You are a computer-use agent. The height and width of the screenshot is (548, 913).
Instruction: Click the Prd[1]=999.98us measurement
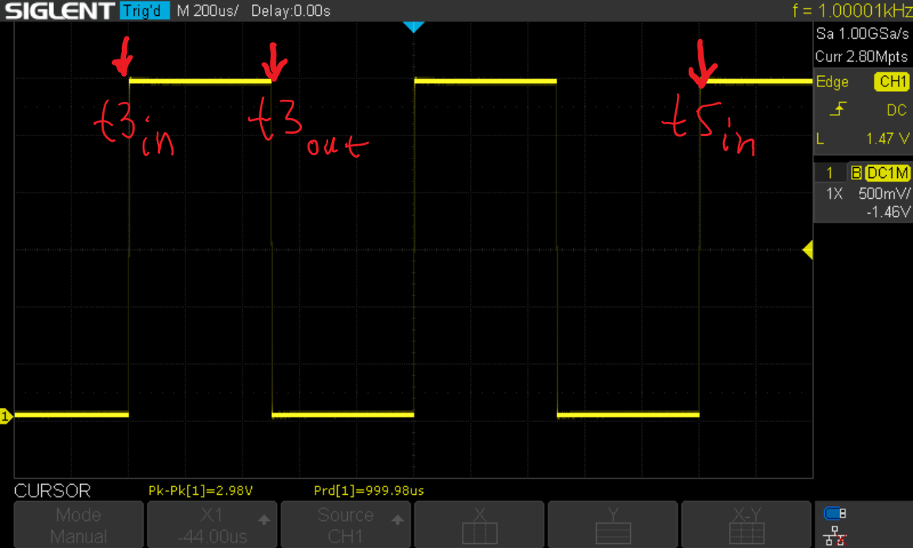click(369, 490)
